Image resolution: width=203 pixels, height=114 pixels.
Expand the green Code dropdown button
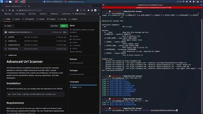64,26
